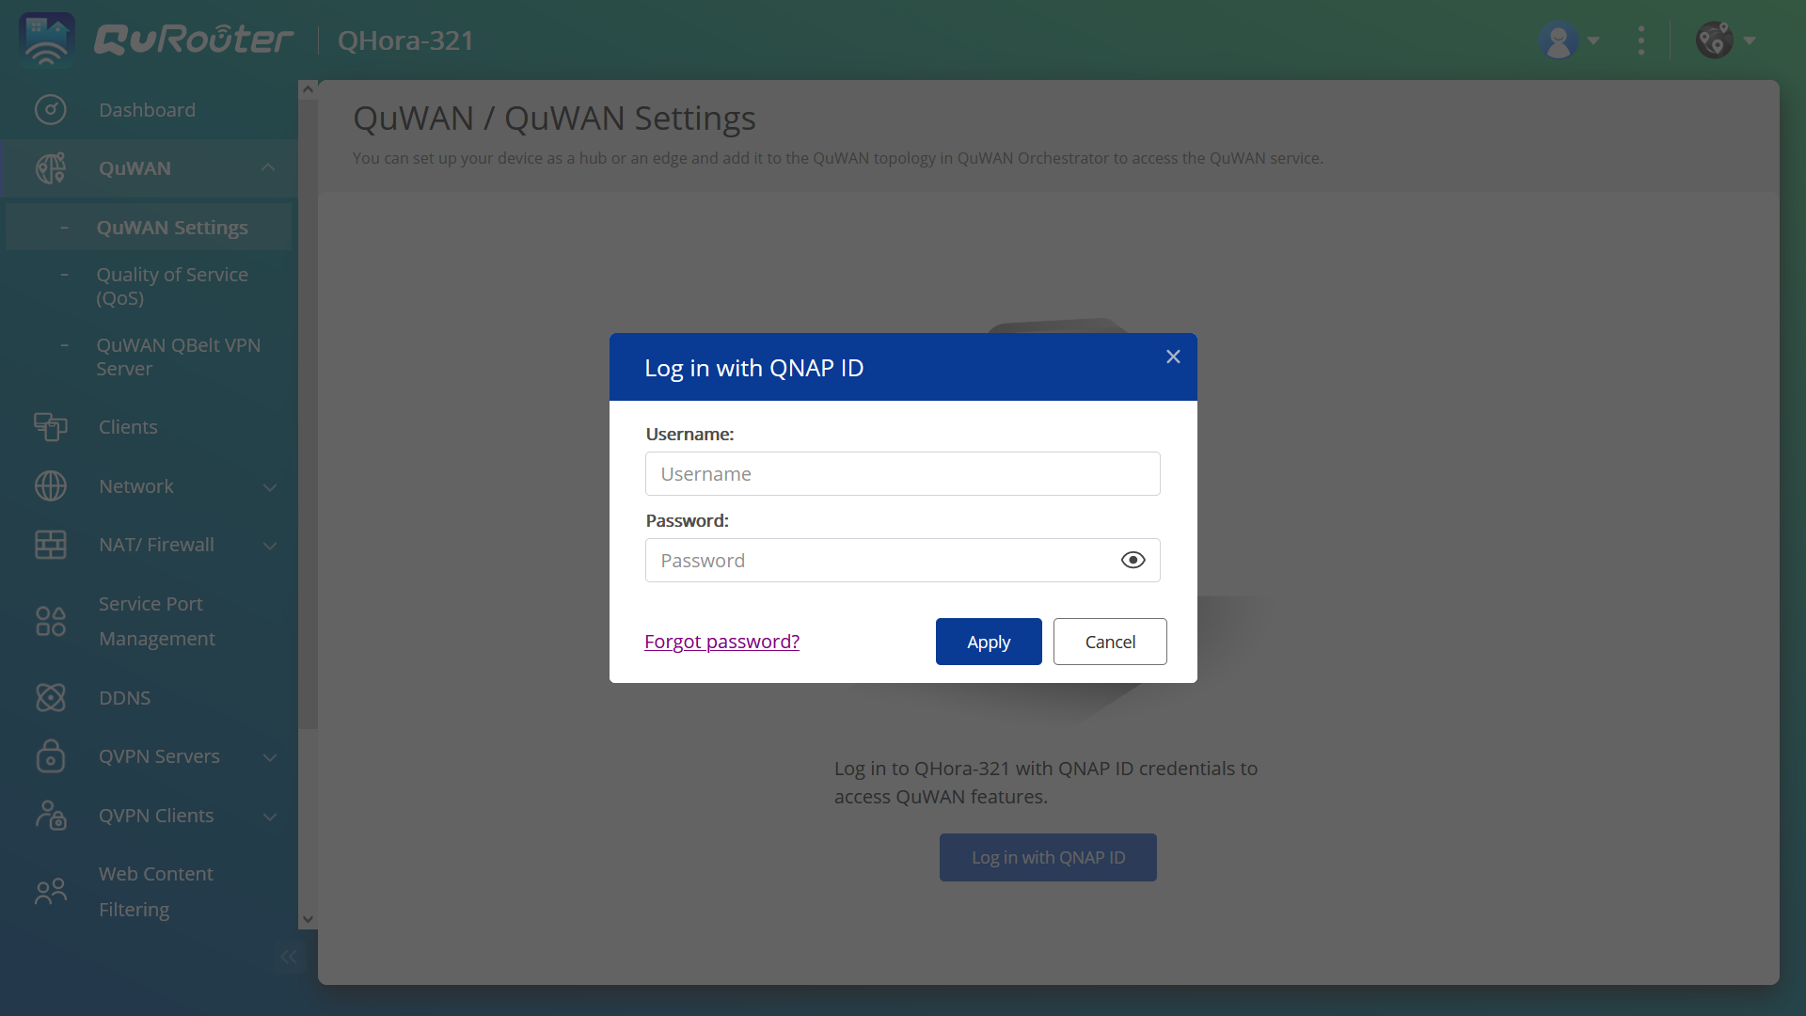Click the Network globe icon
This screenshot has width=1806, height=1016.
[x=51, y=486]
